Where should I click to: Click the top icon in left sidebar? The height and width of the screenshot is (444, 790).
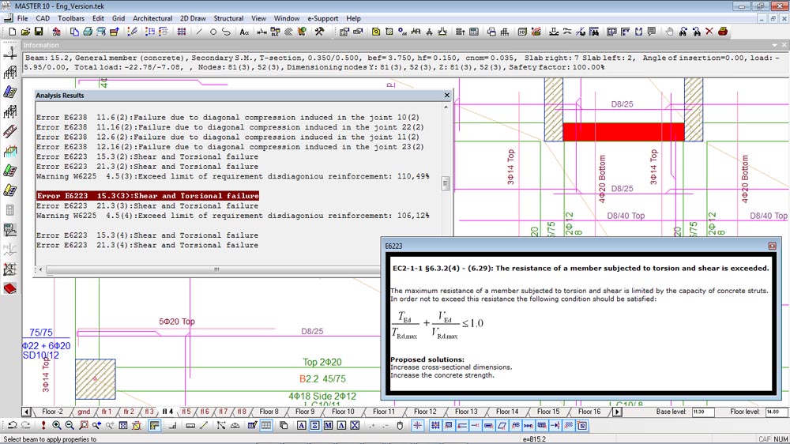(x=10, y=52)
